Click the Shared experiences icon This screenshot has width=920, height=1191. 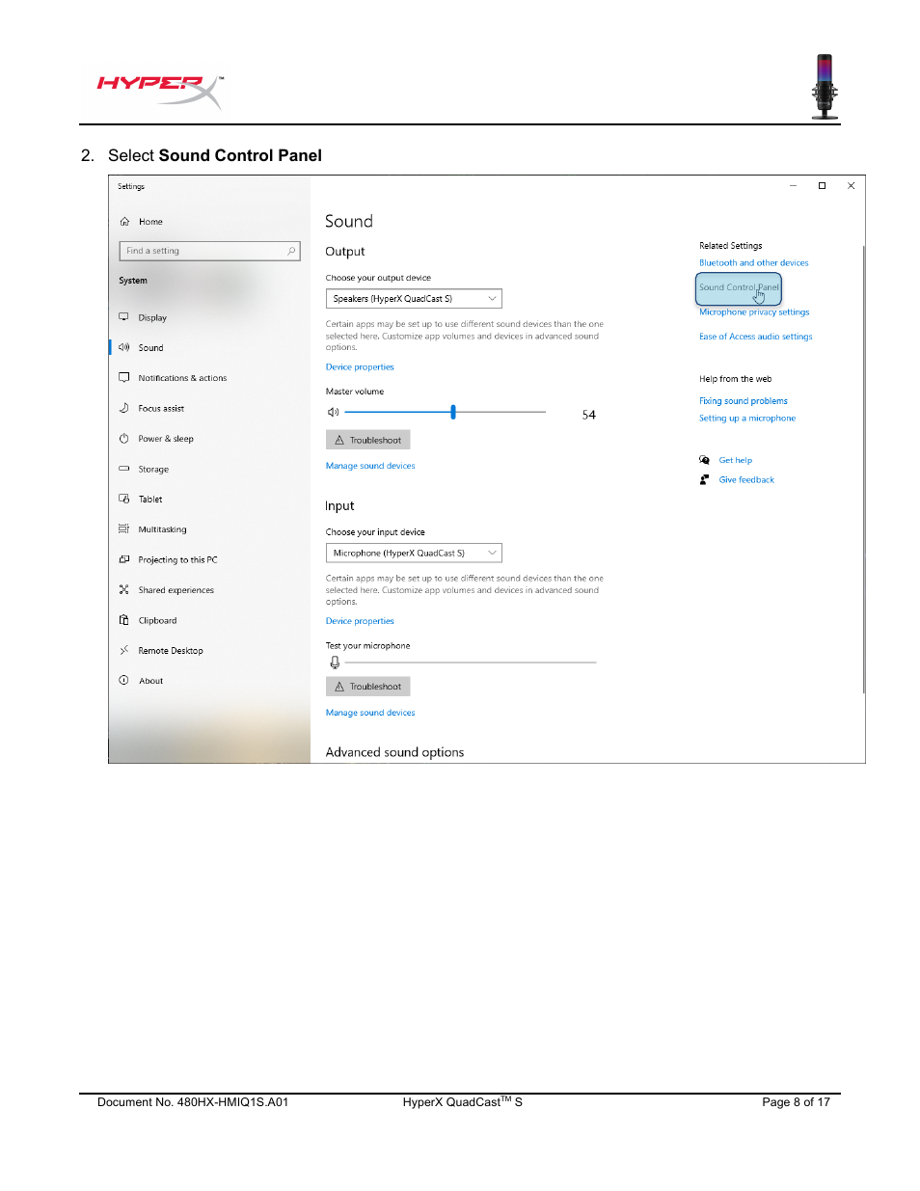pos(123,589)
